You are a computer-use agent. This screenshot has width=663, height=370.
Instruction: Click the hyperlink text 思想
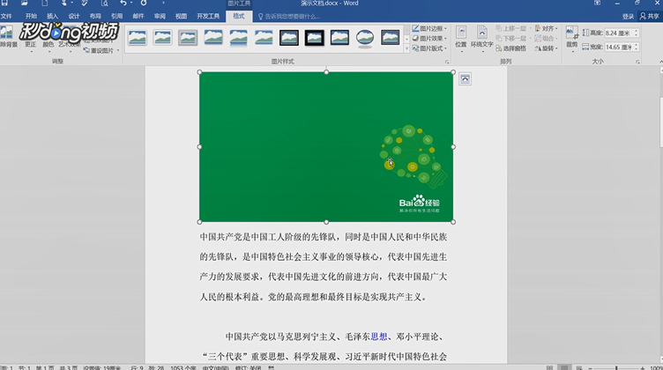[x=379, y=337]
